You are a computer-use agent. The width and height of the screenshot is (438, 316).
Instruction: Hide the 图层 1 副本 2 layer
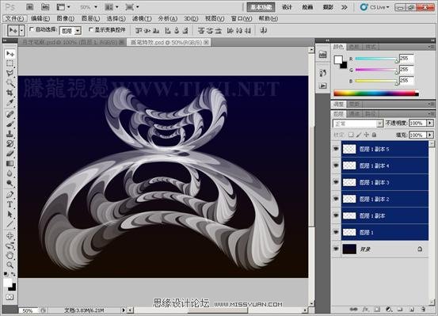(x=336, y=199)
